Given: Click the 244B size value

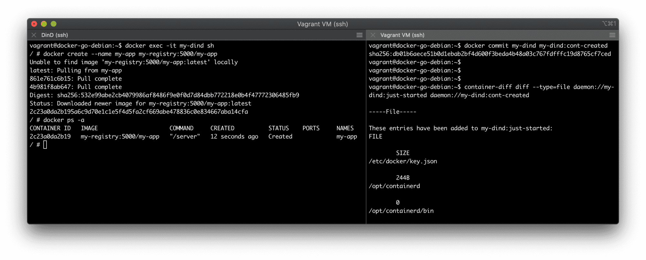Looking at the screenshot, I should coord(403,178).
